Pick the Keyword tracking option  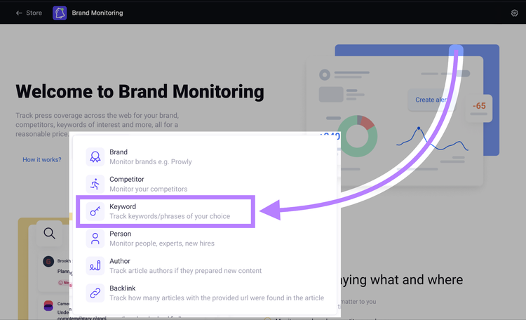point(166,211)
